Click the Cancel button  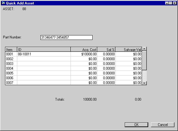point(163,125)
